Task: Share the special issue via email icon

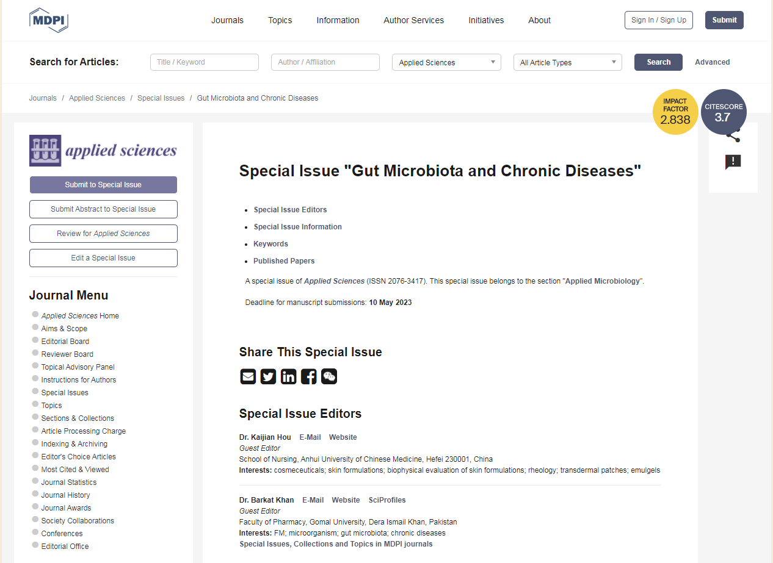Action: 248,376
